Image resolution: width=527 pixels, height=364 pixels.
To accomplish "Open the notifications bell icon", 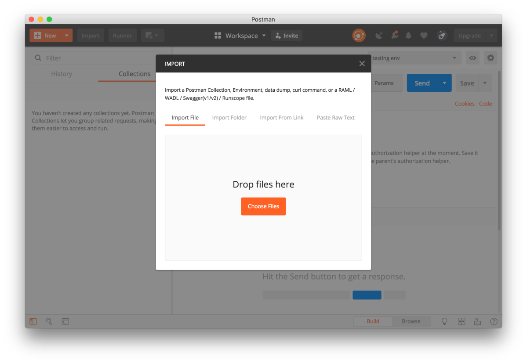I will click(x=408, y=36).
